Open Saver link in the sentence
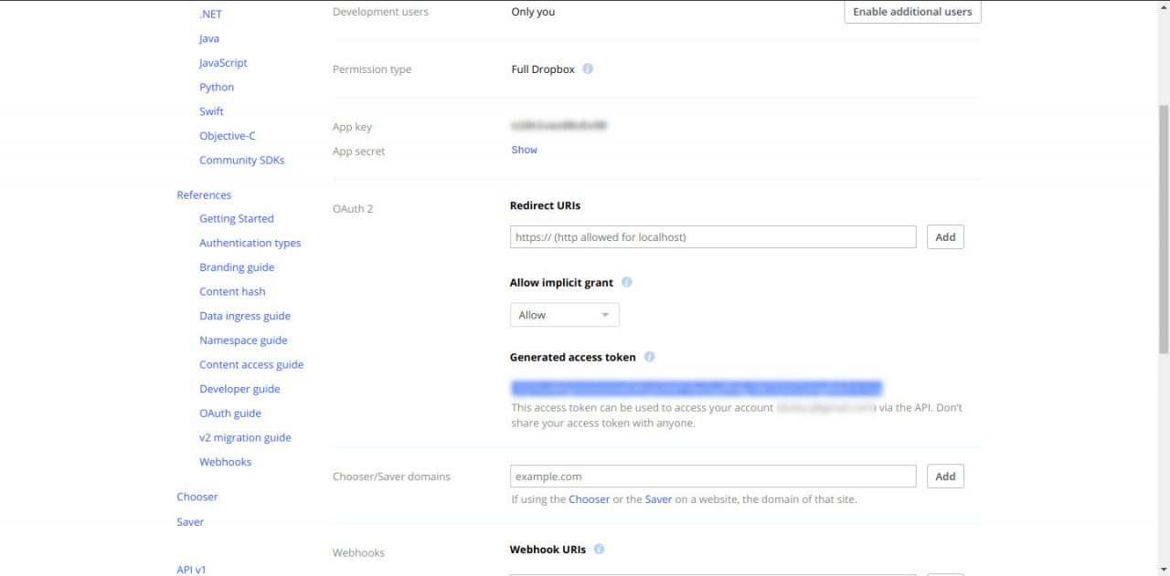This screenshot has height=576, width=1170. click(658, 499)
